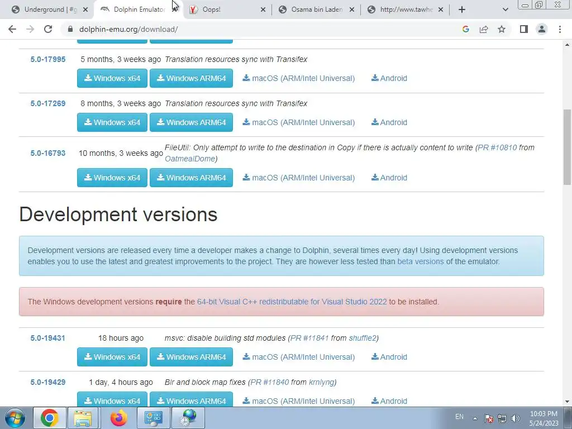Download Windows x64 for 5.0-17995
Viewport: 572px width, 429px height.
[x=112, y=78]
